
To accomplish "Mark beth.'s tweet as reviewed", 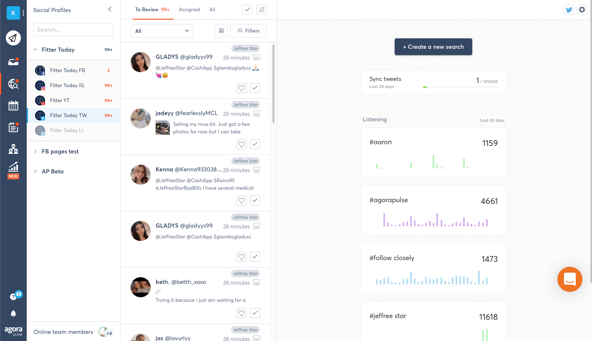I will click(255, 313).
